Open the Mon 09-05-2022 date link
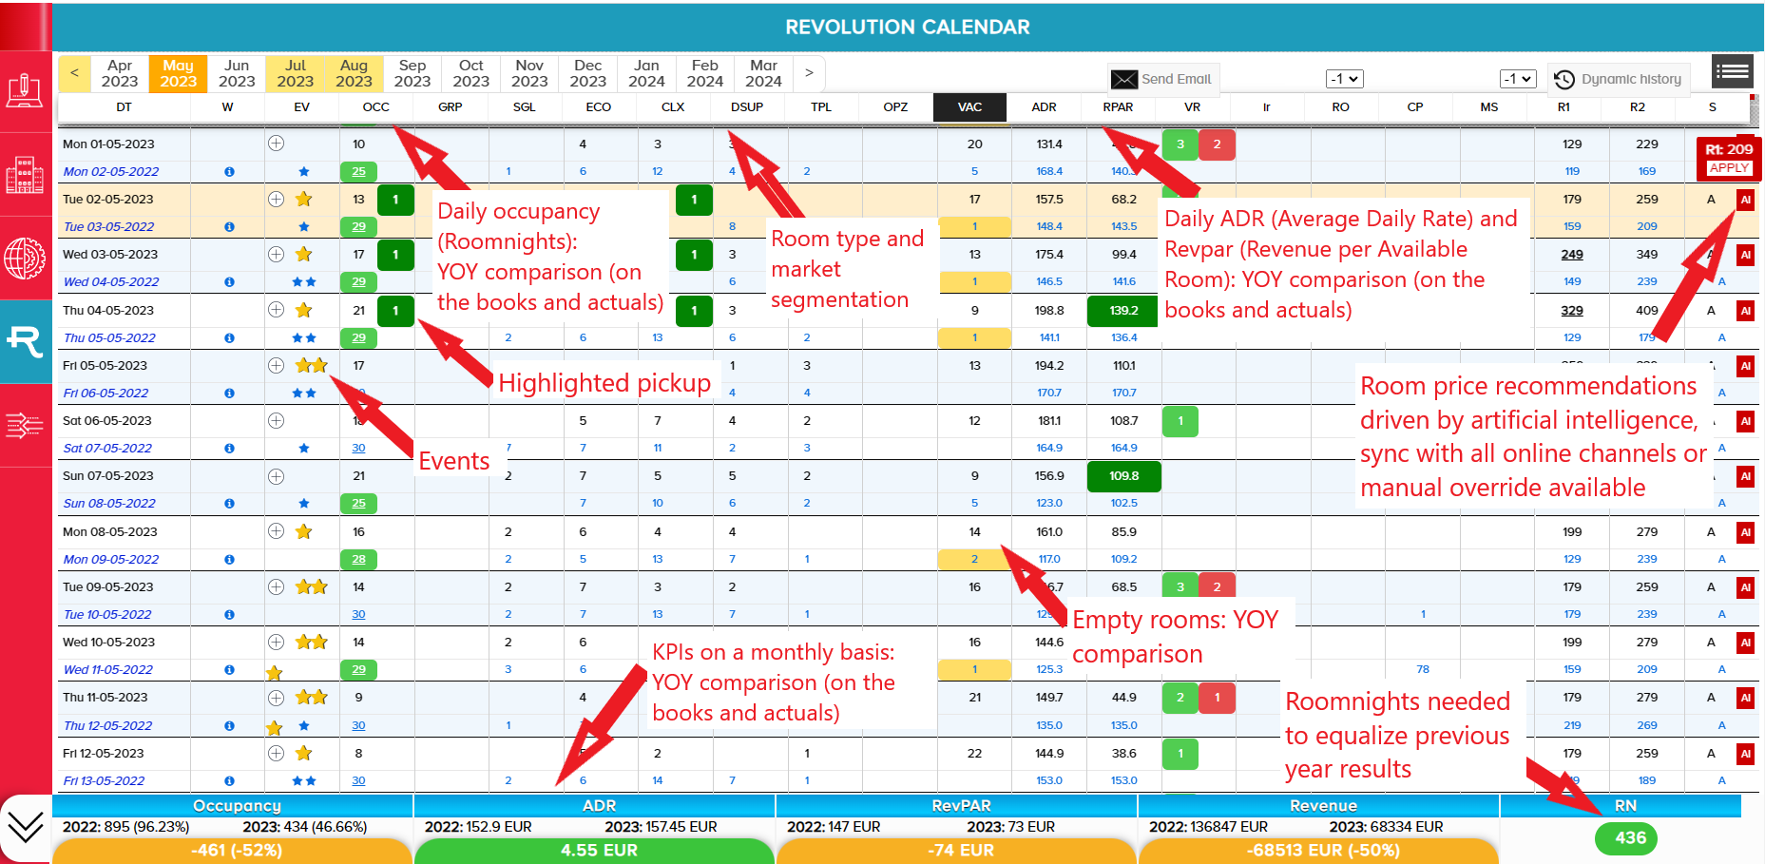The width and height of the screenshot is (1765, 864). 111,560
